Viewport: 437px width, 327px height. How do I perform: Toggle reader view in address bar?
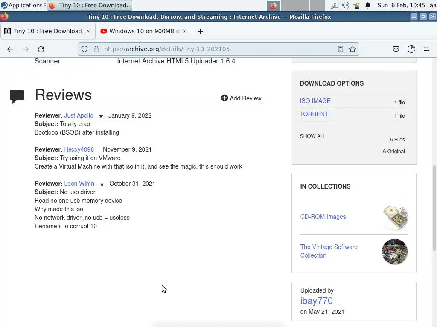click(340, 49)
